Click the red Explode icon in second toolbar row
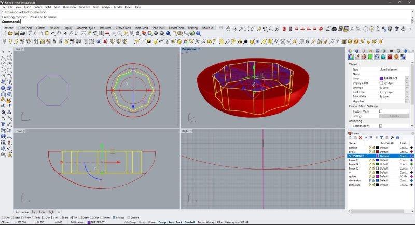Viewport: 415px width, 225px height. tap(105, 41)
